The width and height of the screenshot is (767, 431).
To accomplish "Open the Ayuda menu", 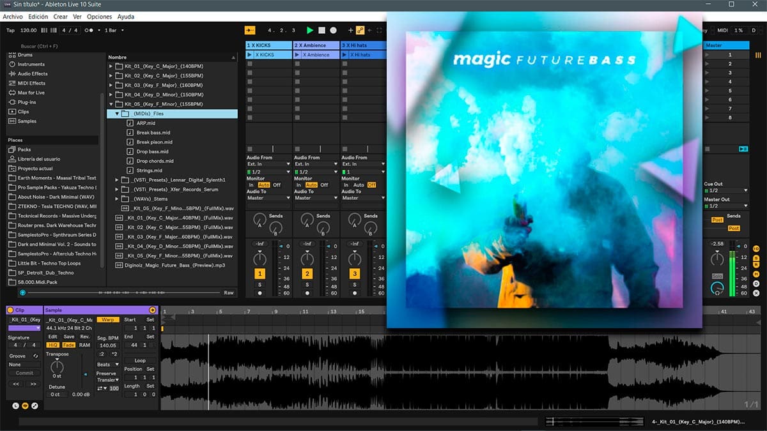I will [126, 17].
